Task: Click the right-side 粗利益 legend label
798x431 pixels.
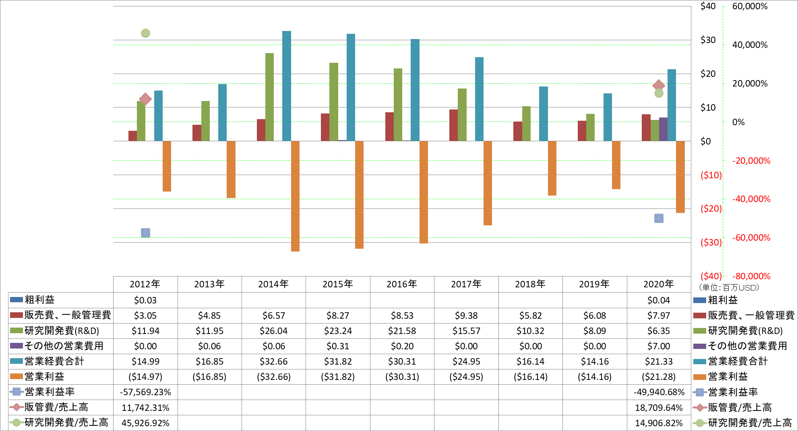Action: point(723,300)
